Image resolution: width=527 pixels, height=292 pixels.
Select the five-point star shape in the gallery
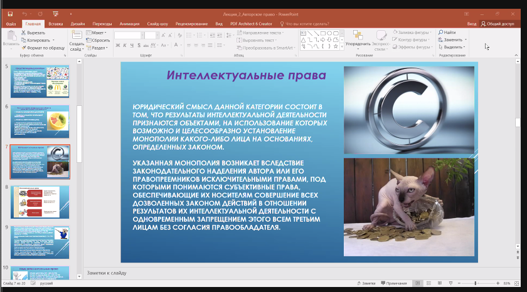pos(336,46)
